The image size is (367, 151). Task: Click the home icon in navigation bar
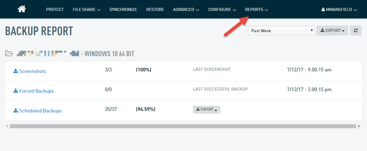pos(22,9)
